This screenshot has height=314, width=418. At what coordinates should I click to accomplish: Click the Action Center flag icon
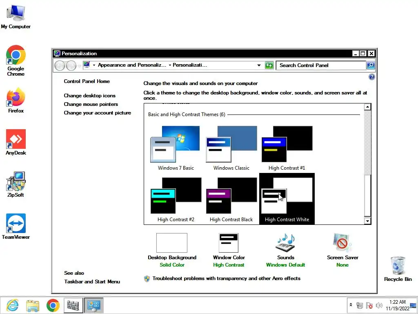[x=369, y=305]
